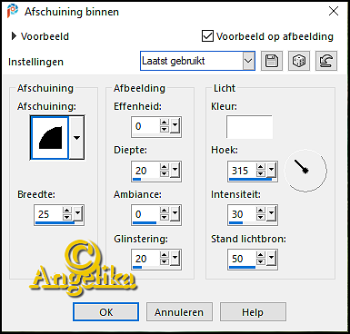Click the Help button
The image size is (350, 334).
click(x=253, y=312)
